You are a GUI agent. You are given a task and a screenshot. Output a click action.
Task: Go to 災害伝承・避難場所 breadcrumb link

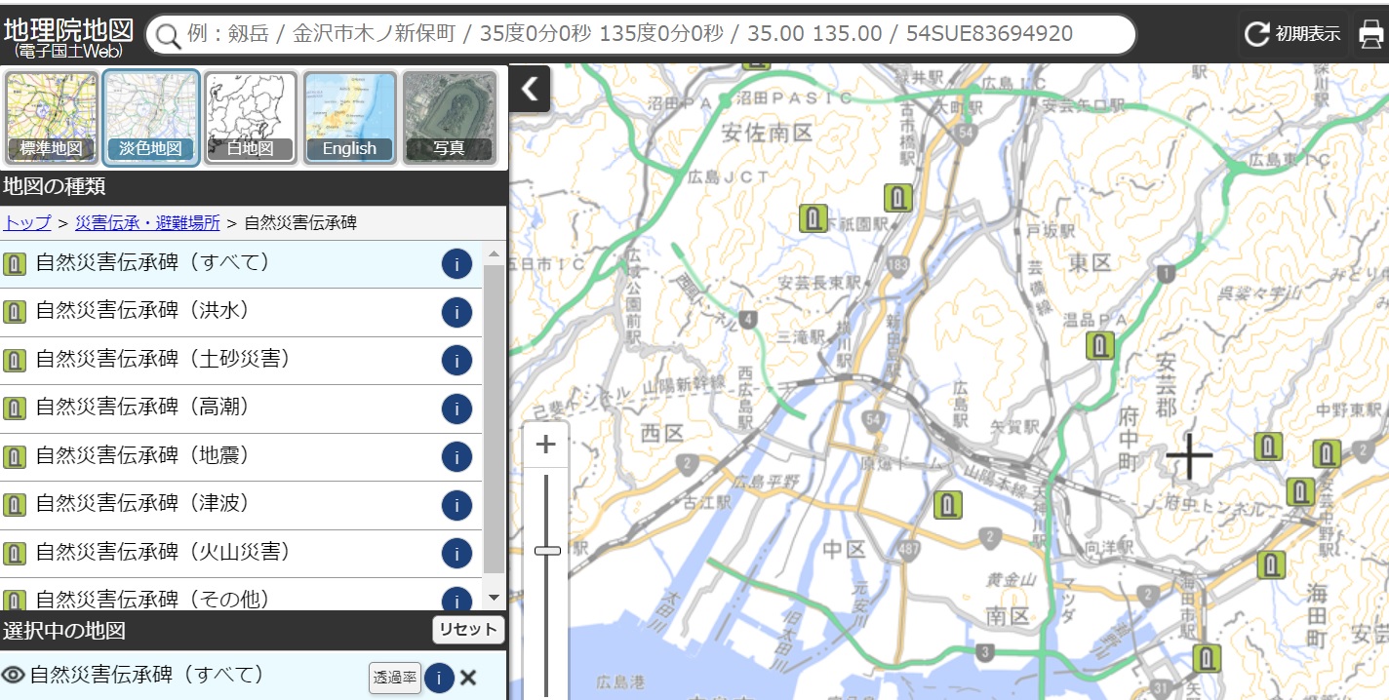tap(147, 223)
